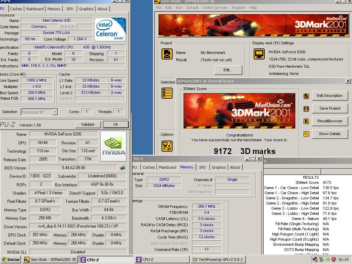352x264 pixels.
Task: Open the Default menu in 3DMark2001
Action: tap(192, 8)
